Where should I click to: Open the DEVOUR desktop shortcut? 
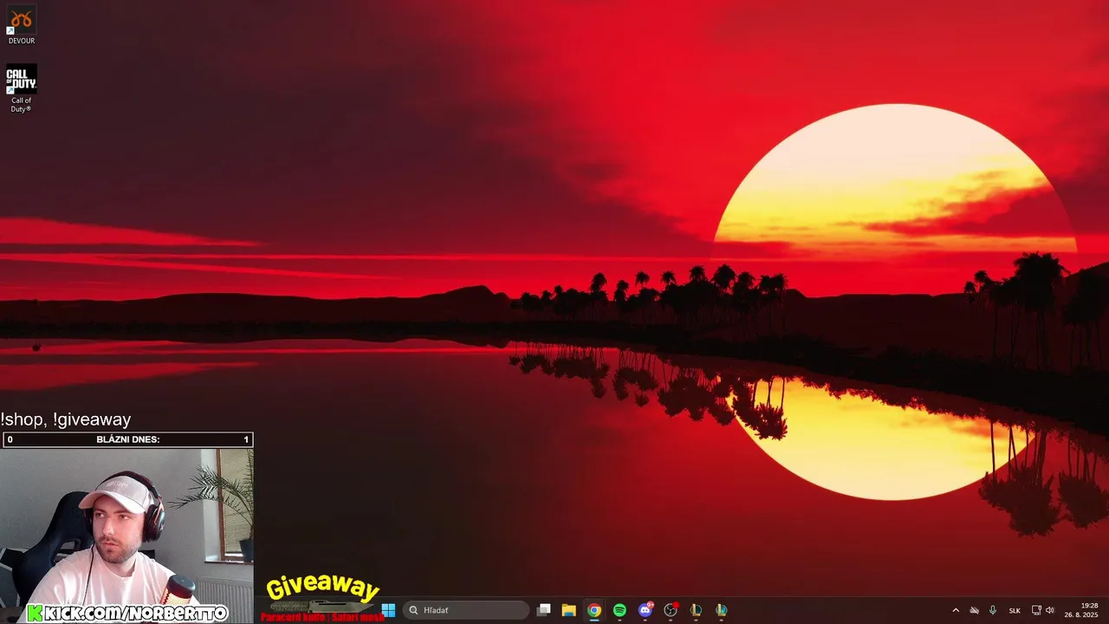[x=22, y=25]
